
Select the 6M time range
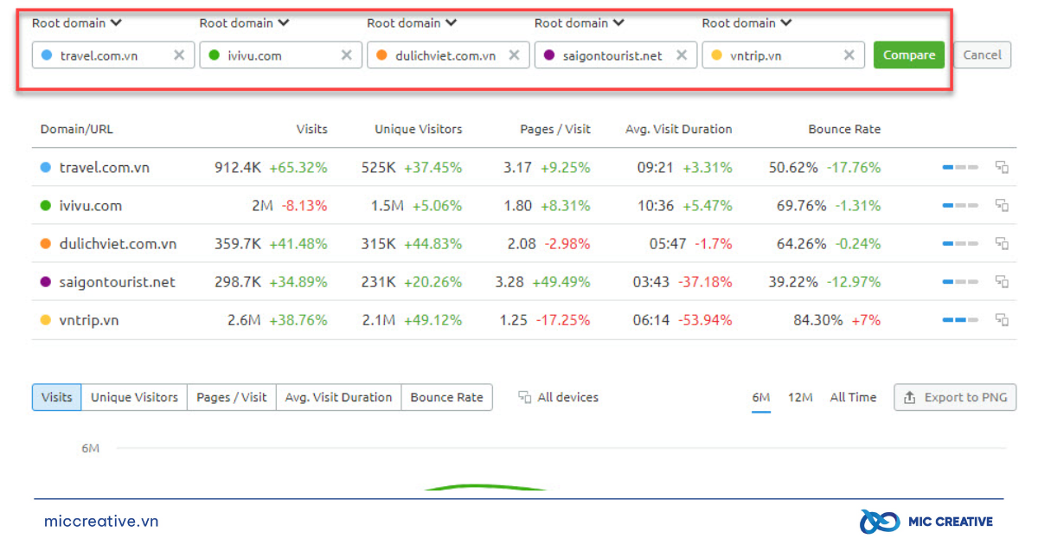[x=760, y=398]
